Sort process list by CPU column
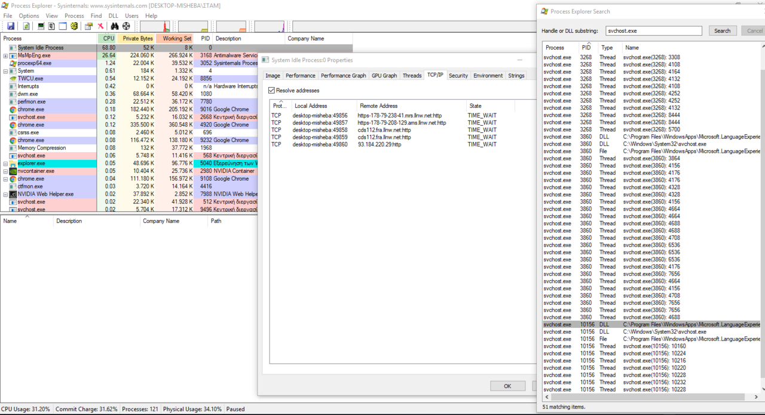Image resolution: width=765 pixels, height=415 pixels. [x=108, y=39]
